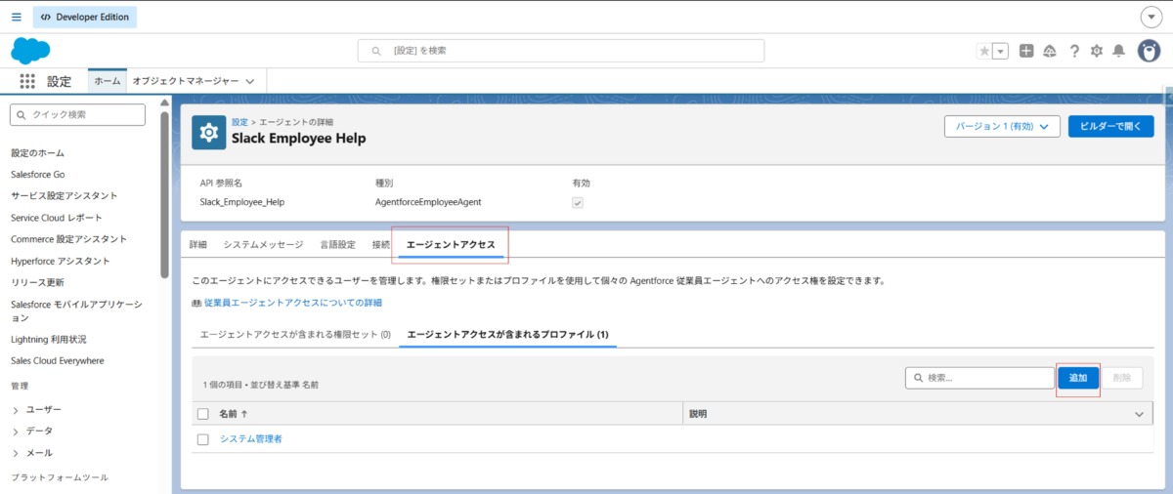Open the バージョン 1 (有効) dropdown
Viewport: 1173px width, 494px height.
[1002, 127]
